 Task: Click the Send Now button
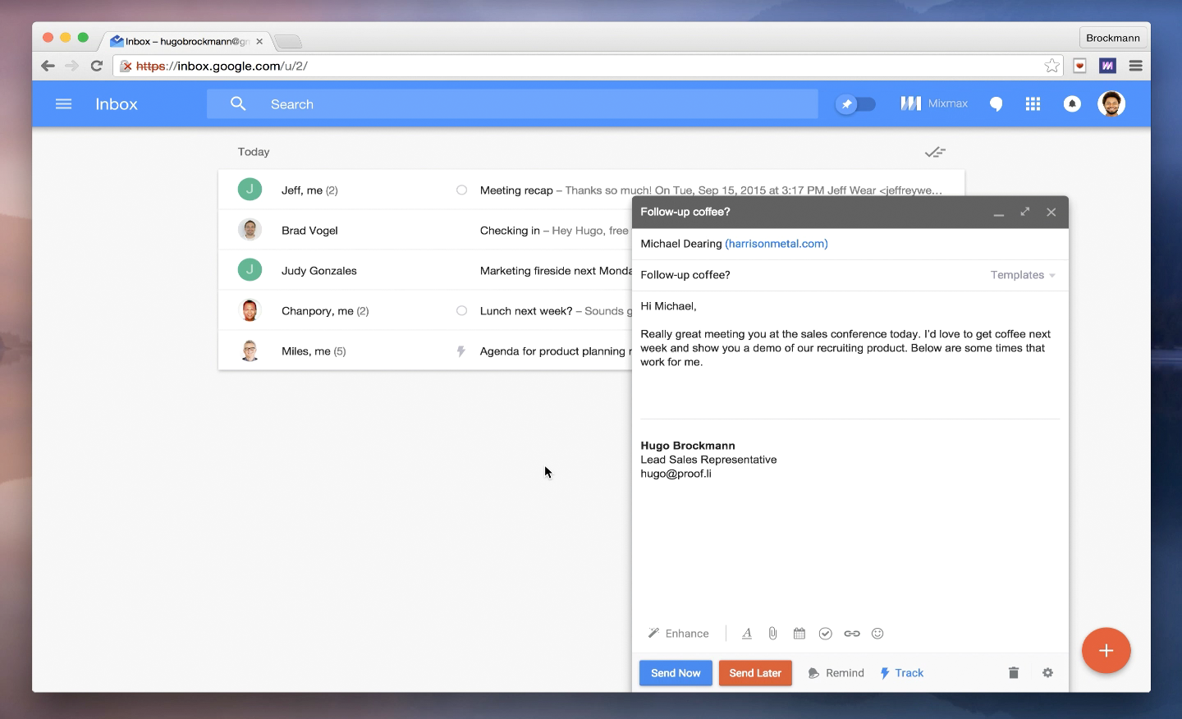click(676, 673)
